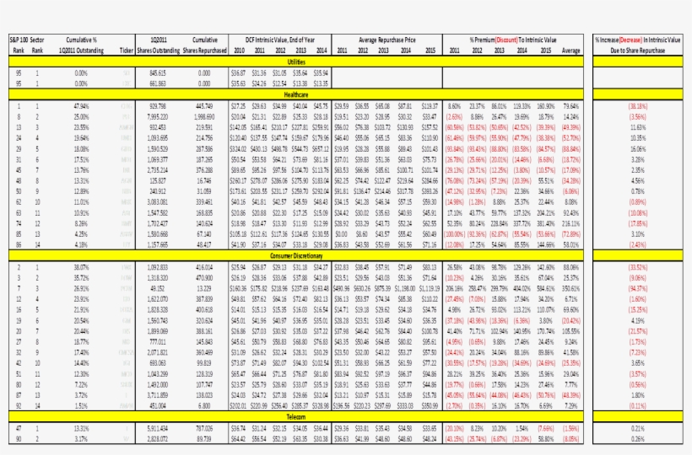The height and width of the screenshot is (455, 692).
Task: Select the DCF Intrinsic Value header
Action: click(x=278, y=40)
